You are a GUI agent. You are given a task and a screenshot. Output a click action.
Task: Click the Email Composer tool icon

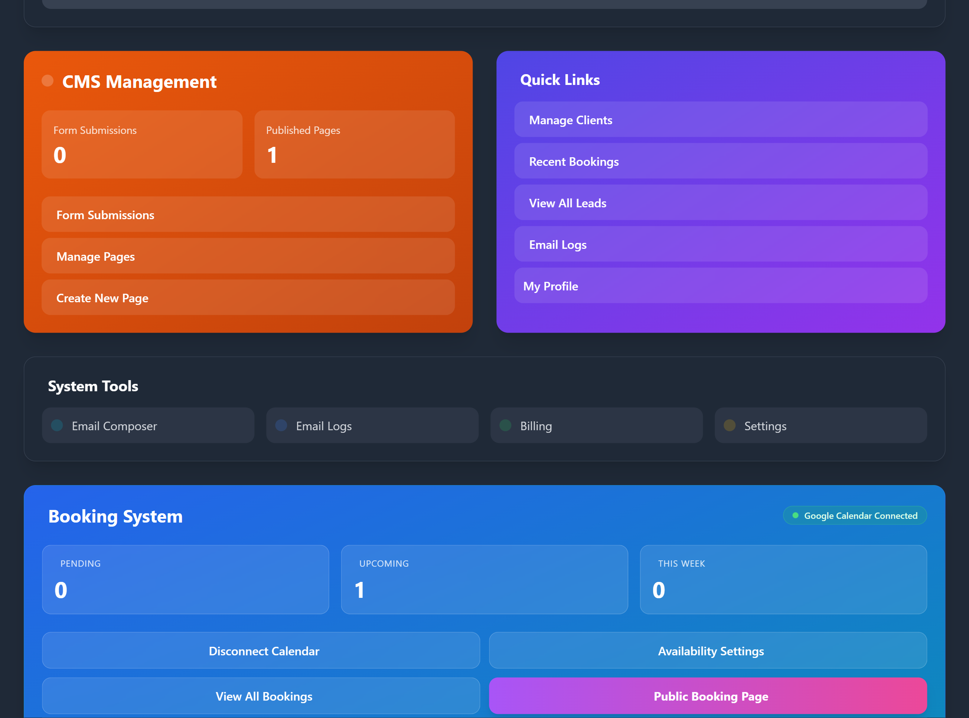click(x=57, y=425)
